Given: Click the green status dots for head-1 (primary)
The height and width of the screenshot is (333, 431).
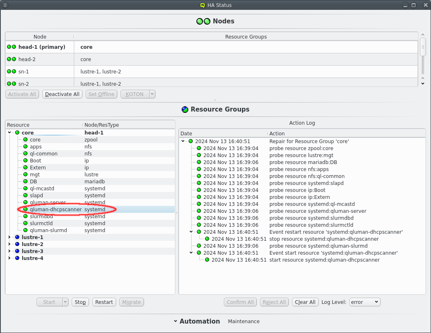Looking at the screenshot, I should 11,47.
